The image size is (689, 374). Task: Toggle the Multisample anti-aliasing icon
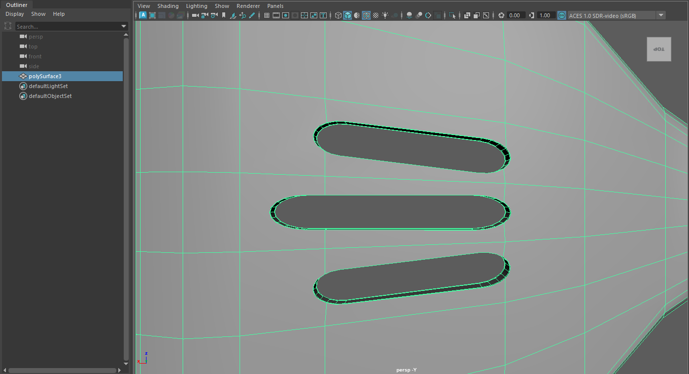point(428,15)
